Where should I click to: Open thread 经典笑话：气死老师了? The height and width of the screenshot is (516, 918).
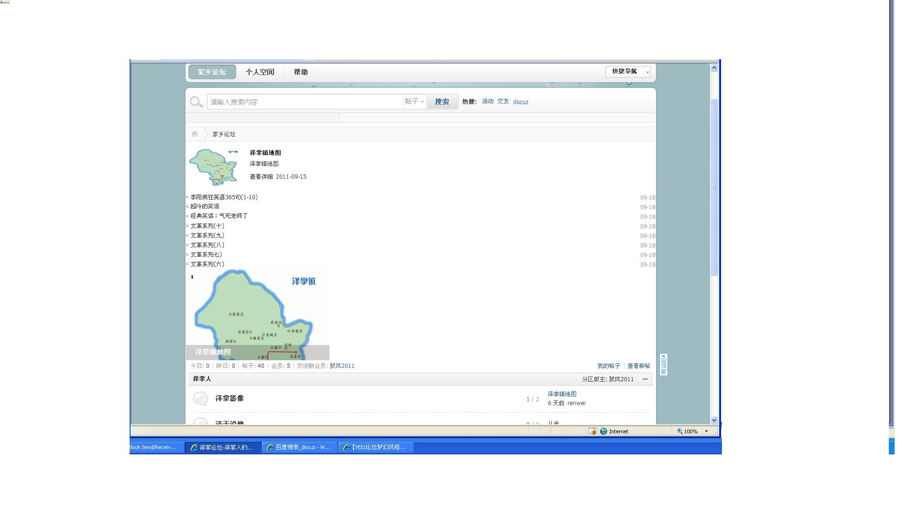point(219,216)
